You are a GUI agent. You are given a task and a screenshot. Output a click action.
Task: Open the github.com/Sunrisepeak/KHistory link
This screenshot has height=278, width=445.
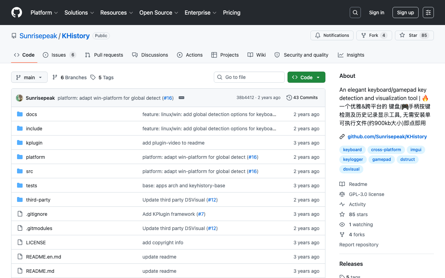click(x=387, y=137)
